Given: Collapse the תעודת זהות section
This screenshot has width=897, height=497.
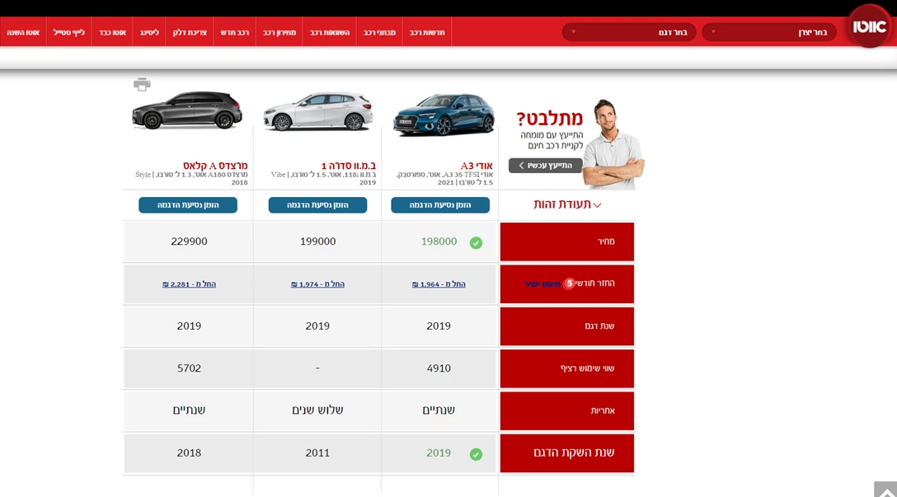Looking at the screenshot, I should pos(567,204).
